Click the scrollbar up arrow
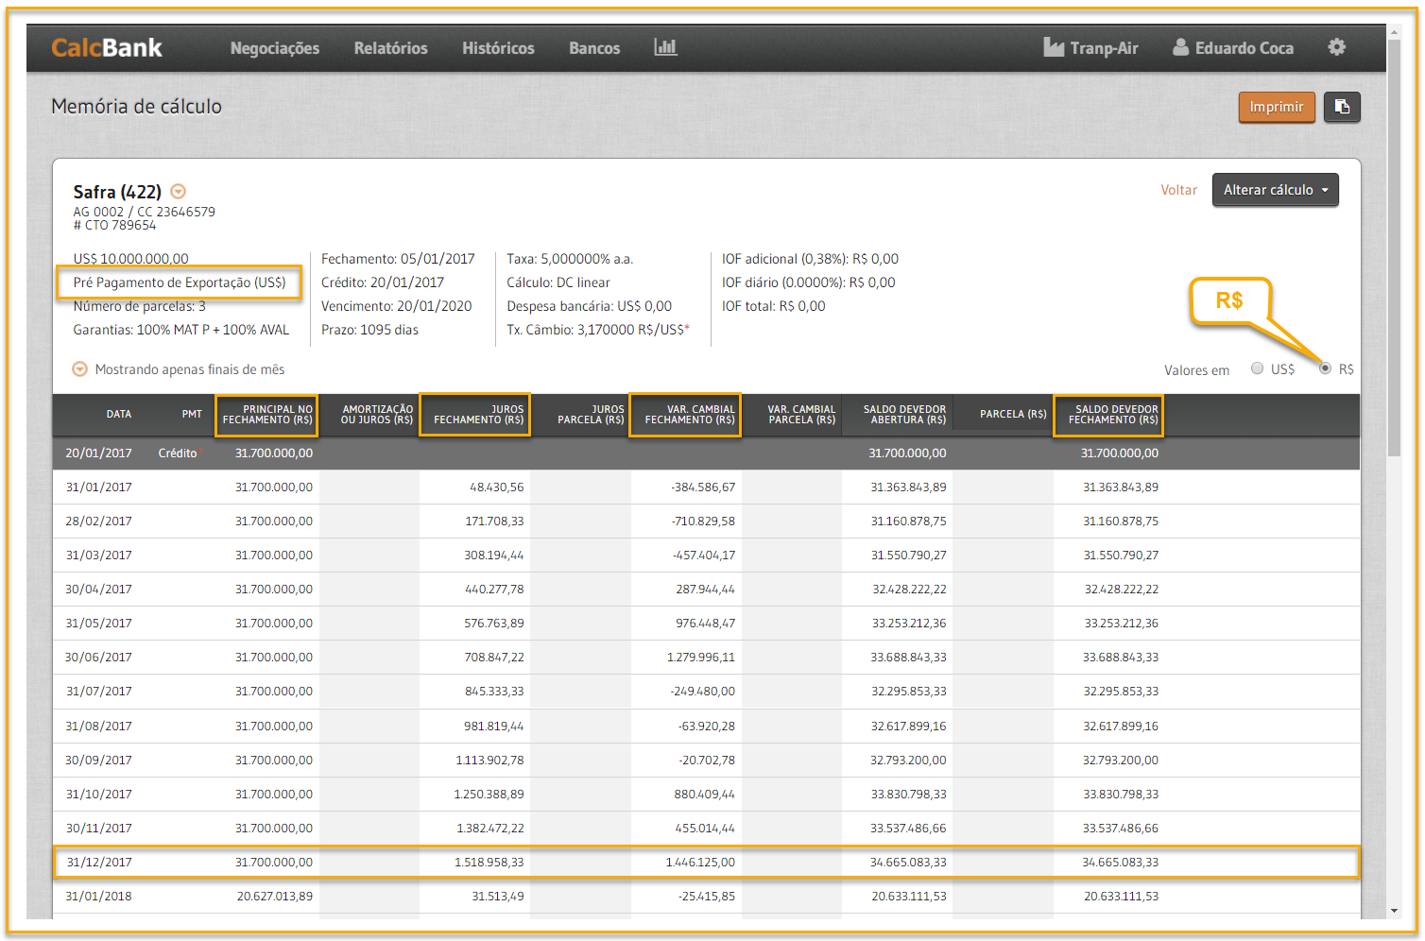 [1394, 32]
